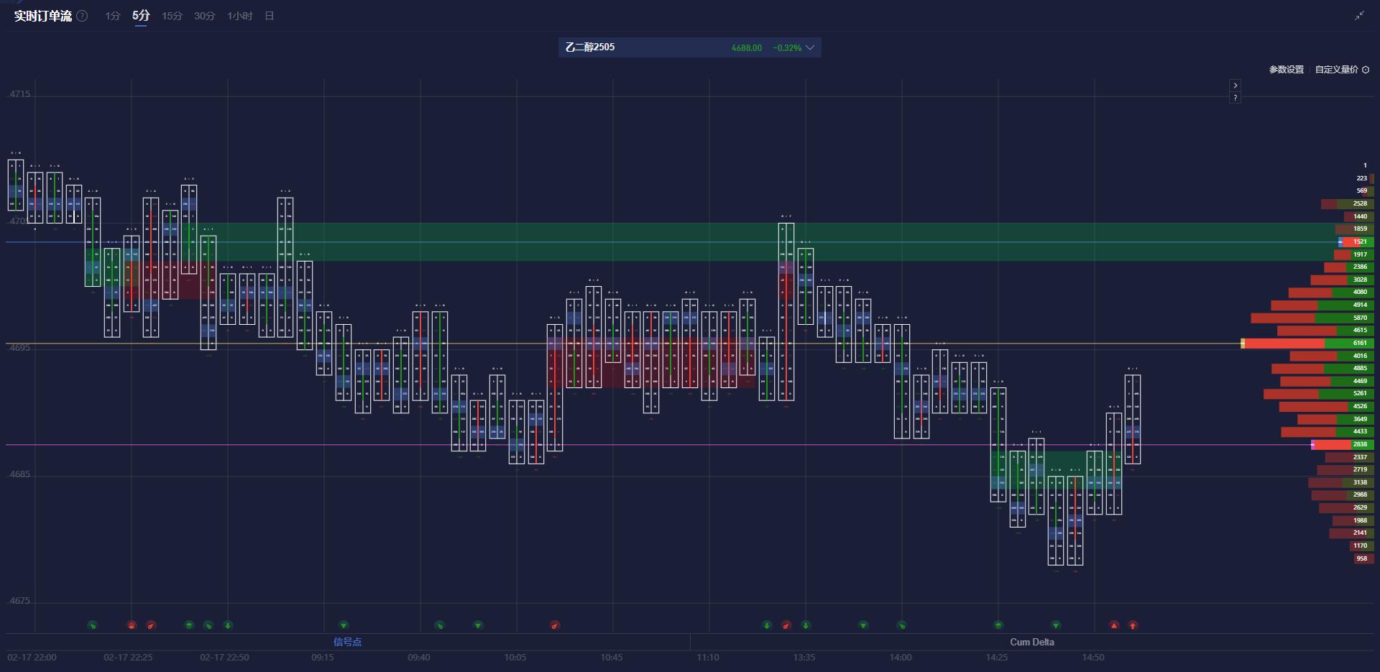
Task: Expand the side panel with the chevron arrow
Action: [x=1235, y=86]
